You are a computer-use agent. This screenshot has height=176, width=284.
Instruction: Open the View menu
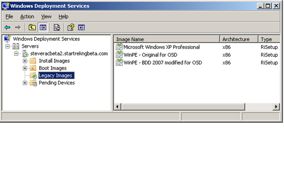point(46,16)
